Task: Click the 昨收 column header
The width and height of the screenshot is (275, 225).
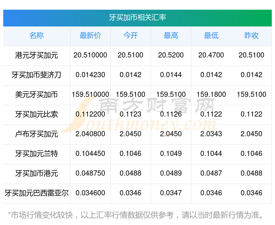Action: (251, 36)
